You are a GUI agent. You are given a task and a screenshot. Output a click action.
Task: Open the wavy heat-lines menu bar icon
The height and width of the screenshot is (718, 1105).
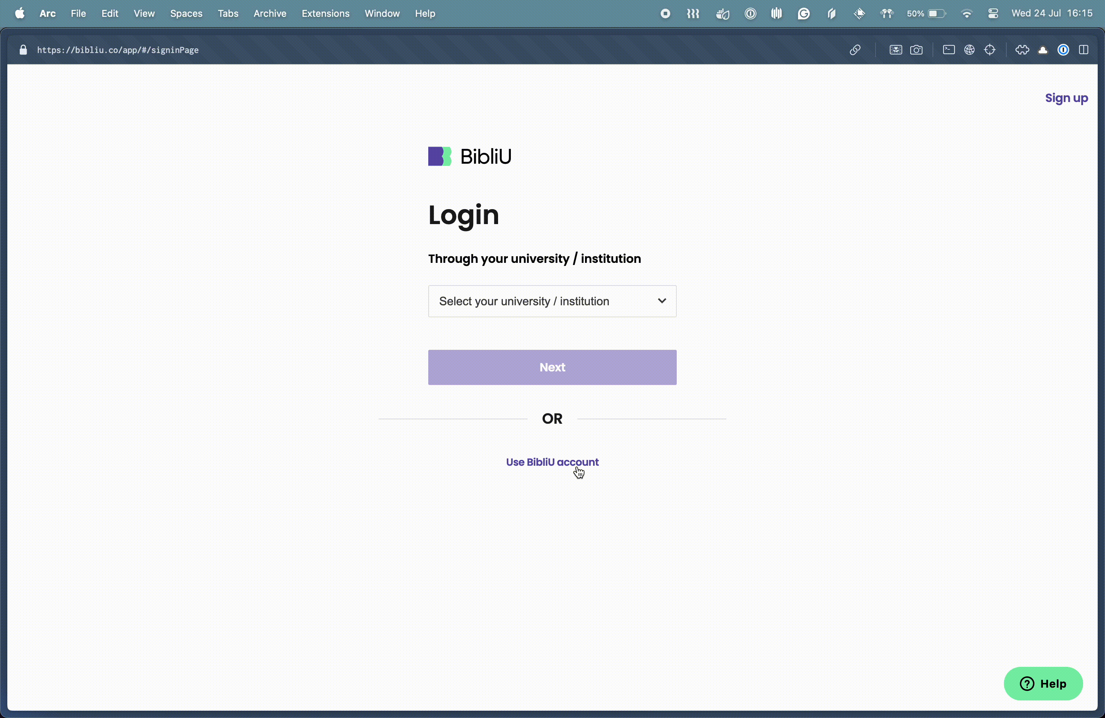click(x=693, y=14)
